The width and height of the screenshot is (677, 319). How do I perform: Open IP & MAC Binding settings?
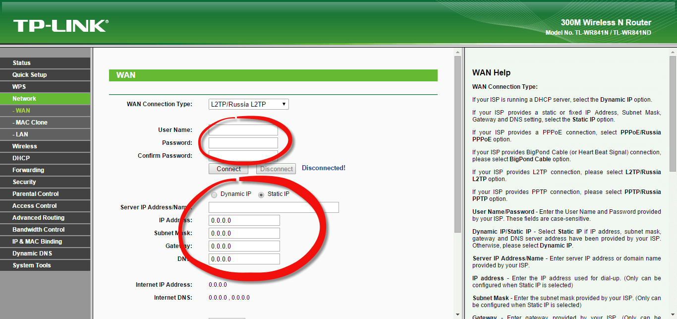(45, 242)
